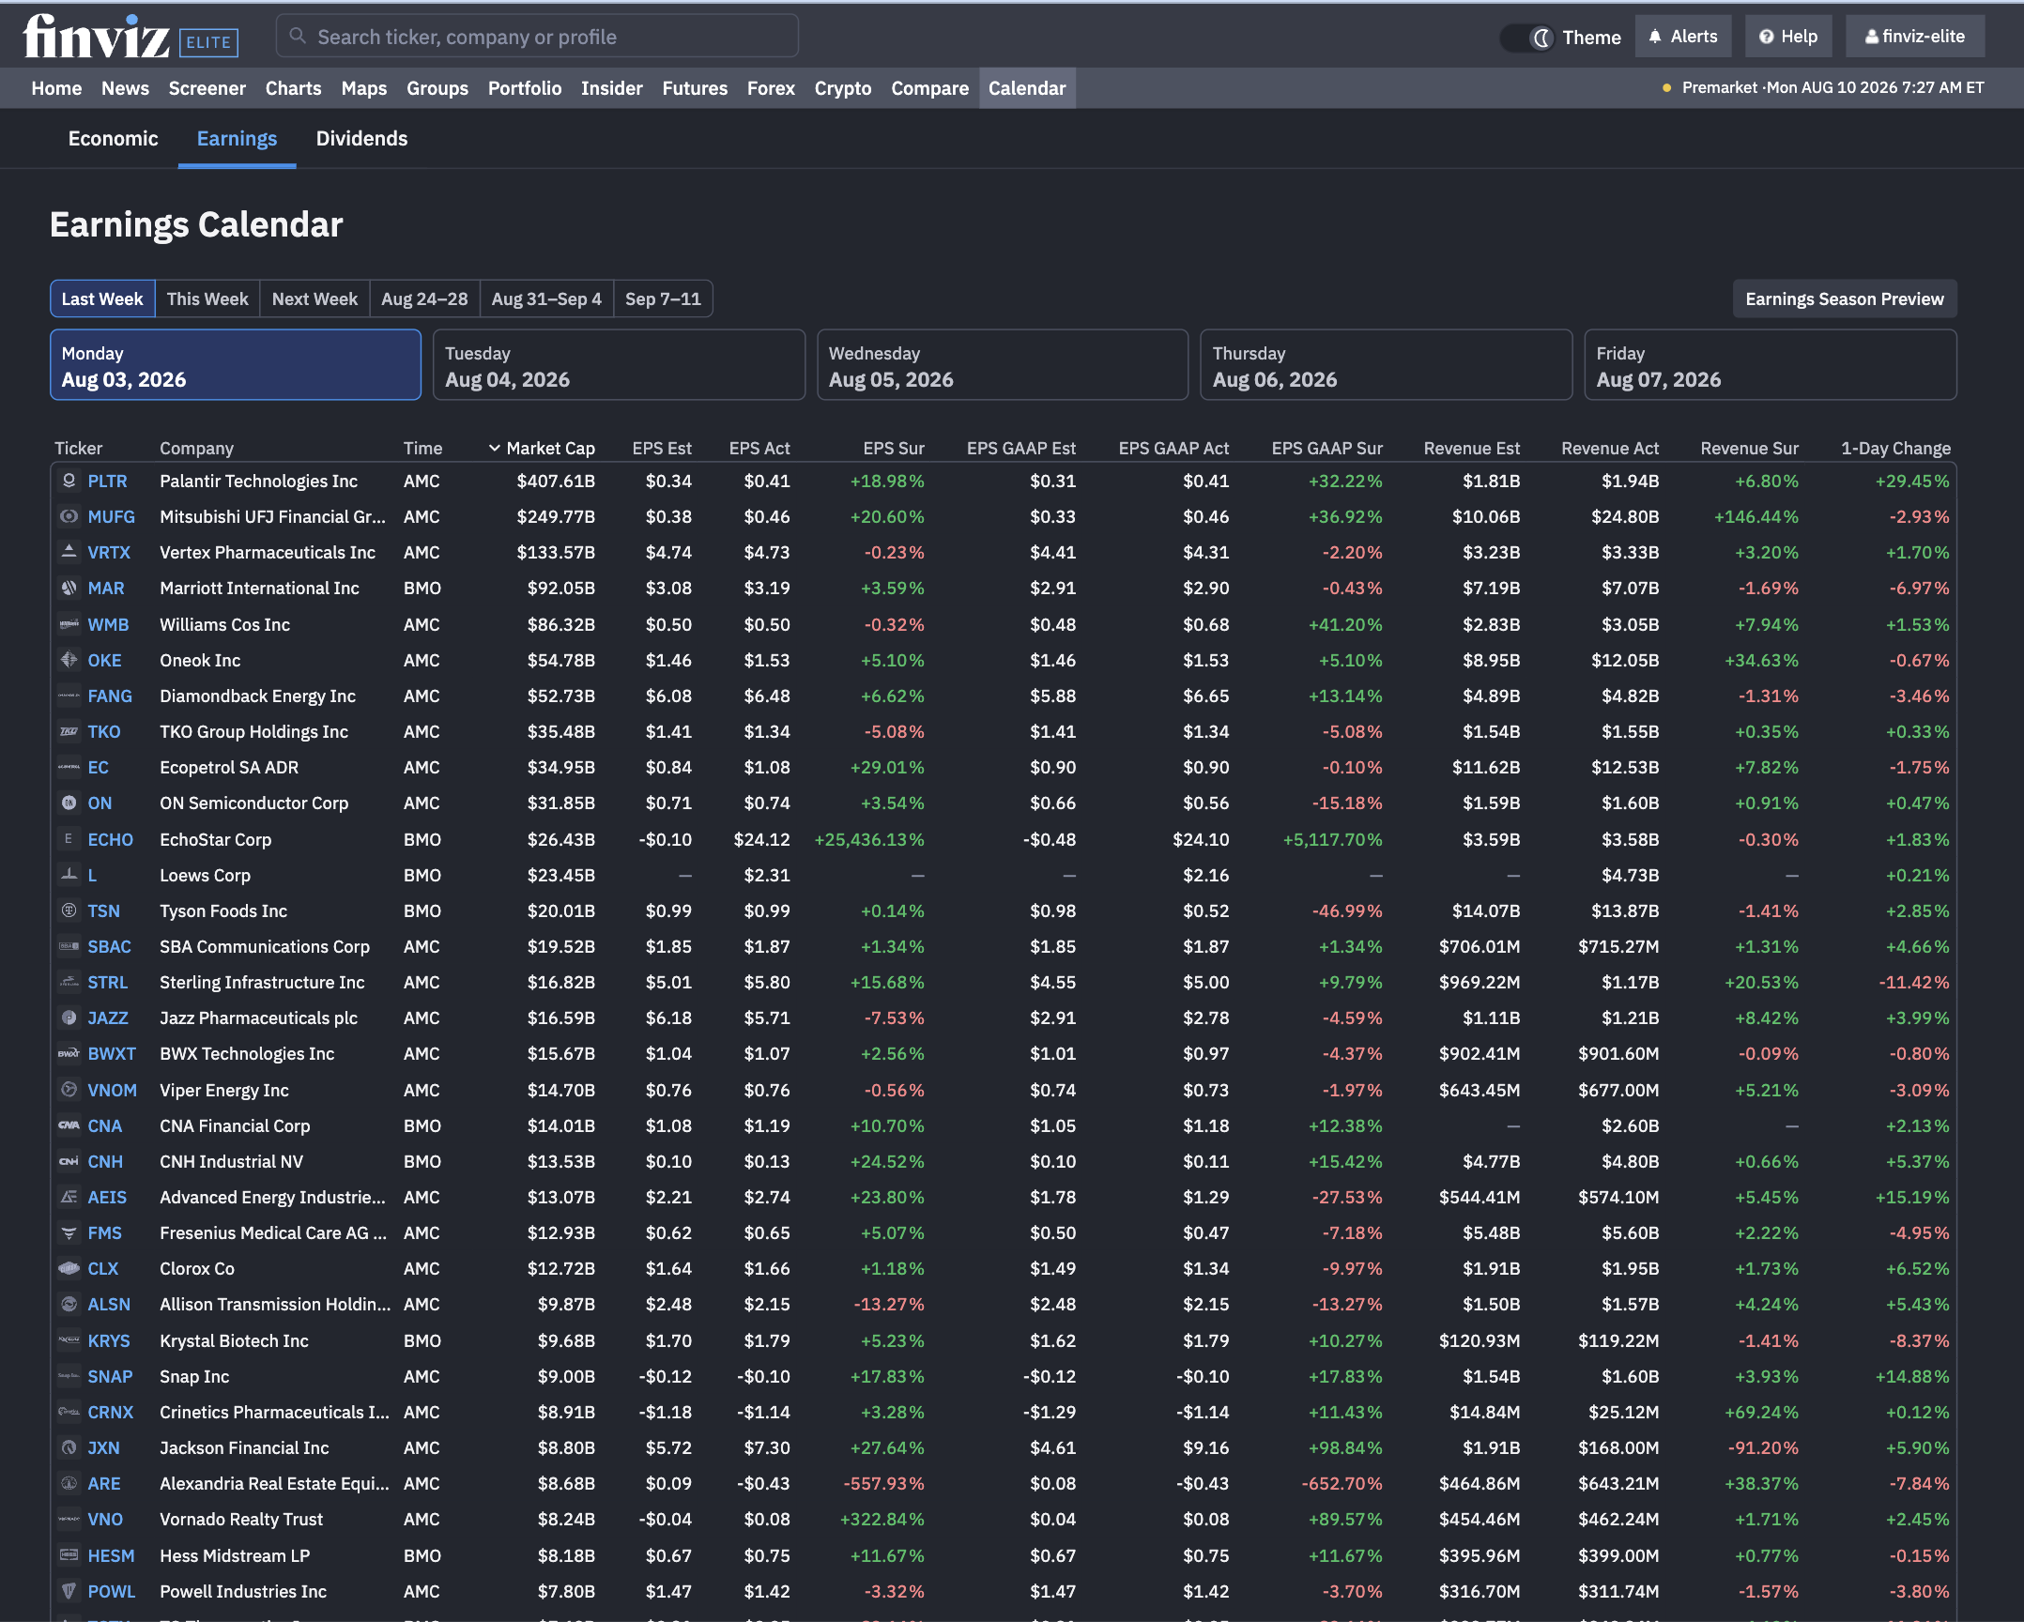2024x1622 pixels.
Task: Switch to the Dividends calendar tab
Action: coord(361,138)
